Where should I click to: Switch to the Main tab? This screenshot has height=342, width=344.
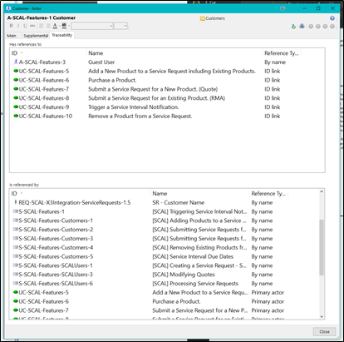(12, 36)
